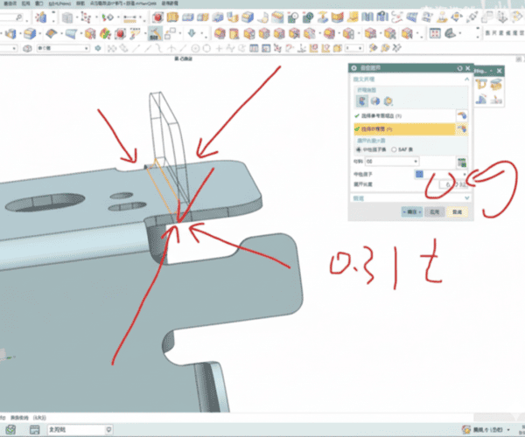
Task: Open the dropdown arrow next to the down-arrow icon
Action: click(202, 33)
